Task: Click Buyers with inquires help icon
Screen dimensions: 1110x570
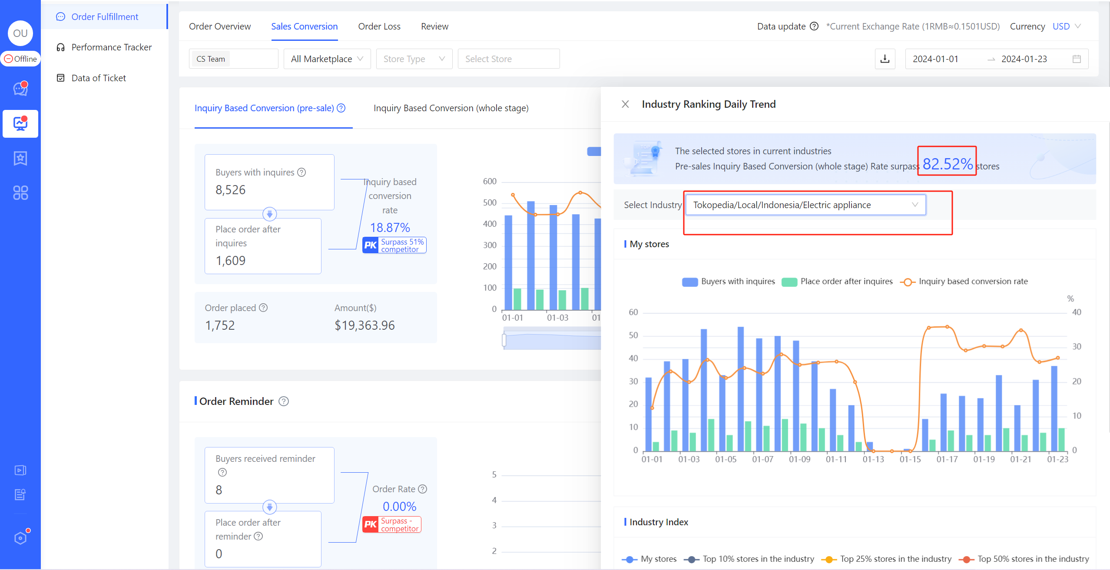Action: pyautogui.click(x=302, y=172)
